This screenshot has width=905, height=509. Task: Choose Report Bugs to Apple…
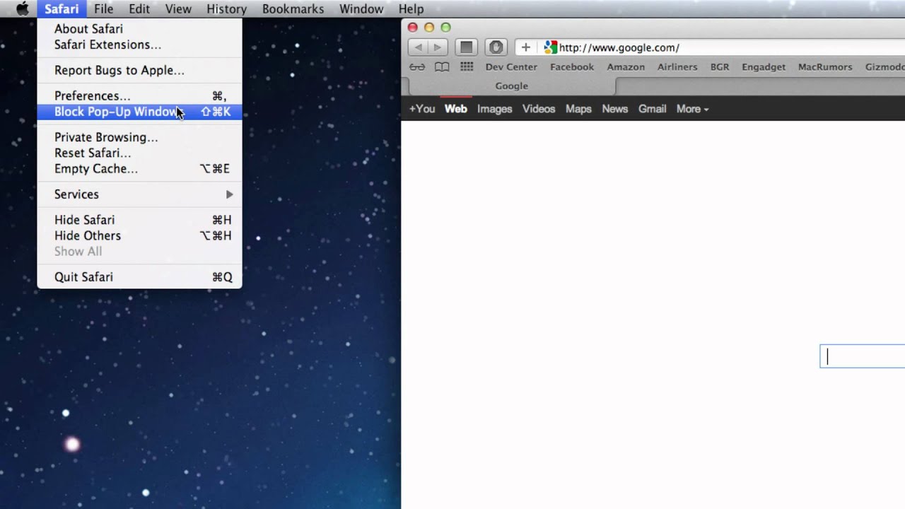click(139, 70)
